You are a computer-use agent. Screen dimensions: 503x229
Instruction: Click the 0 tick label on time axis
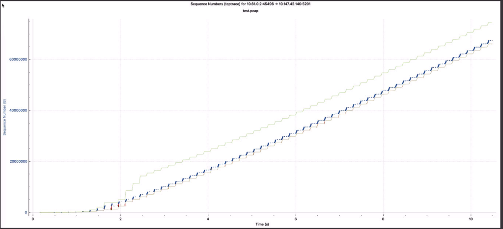33,218
